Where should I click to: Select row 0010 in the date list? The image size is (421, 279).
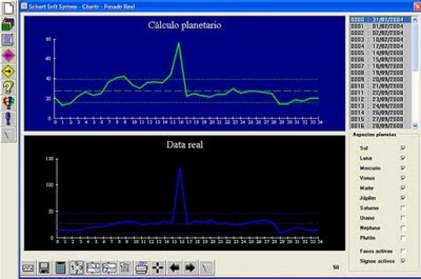tap(380, 86)
